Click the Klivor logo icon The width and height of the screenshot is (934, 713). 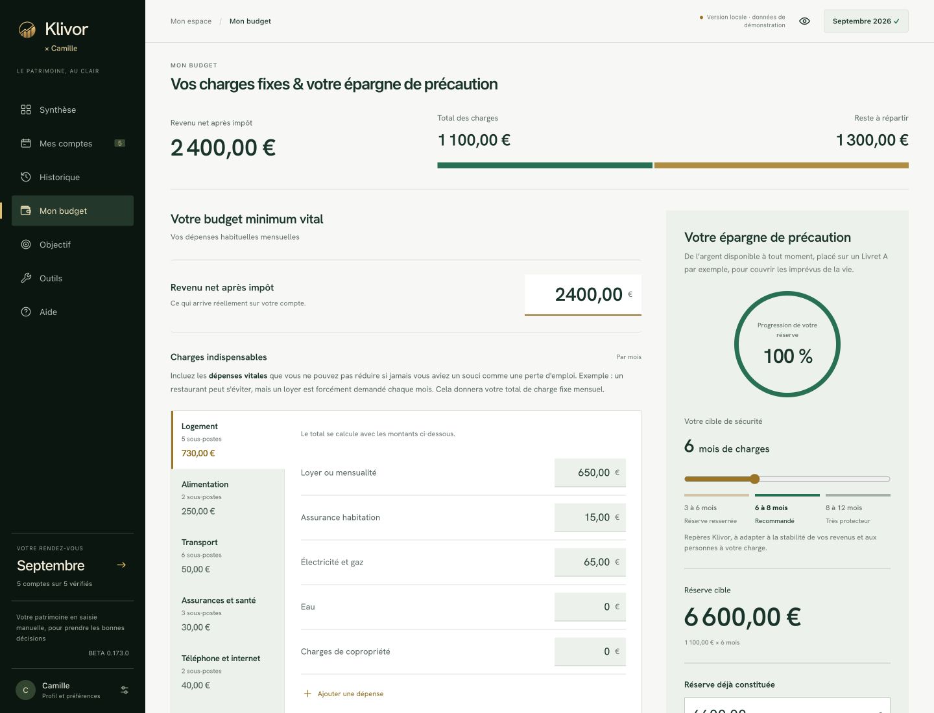point(27,29)
